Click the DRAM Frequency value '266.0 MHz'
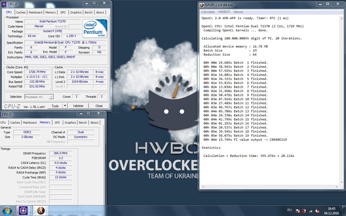346x216 pixels. [61, 153]
